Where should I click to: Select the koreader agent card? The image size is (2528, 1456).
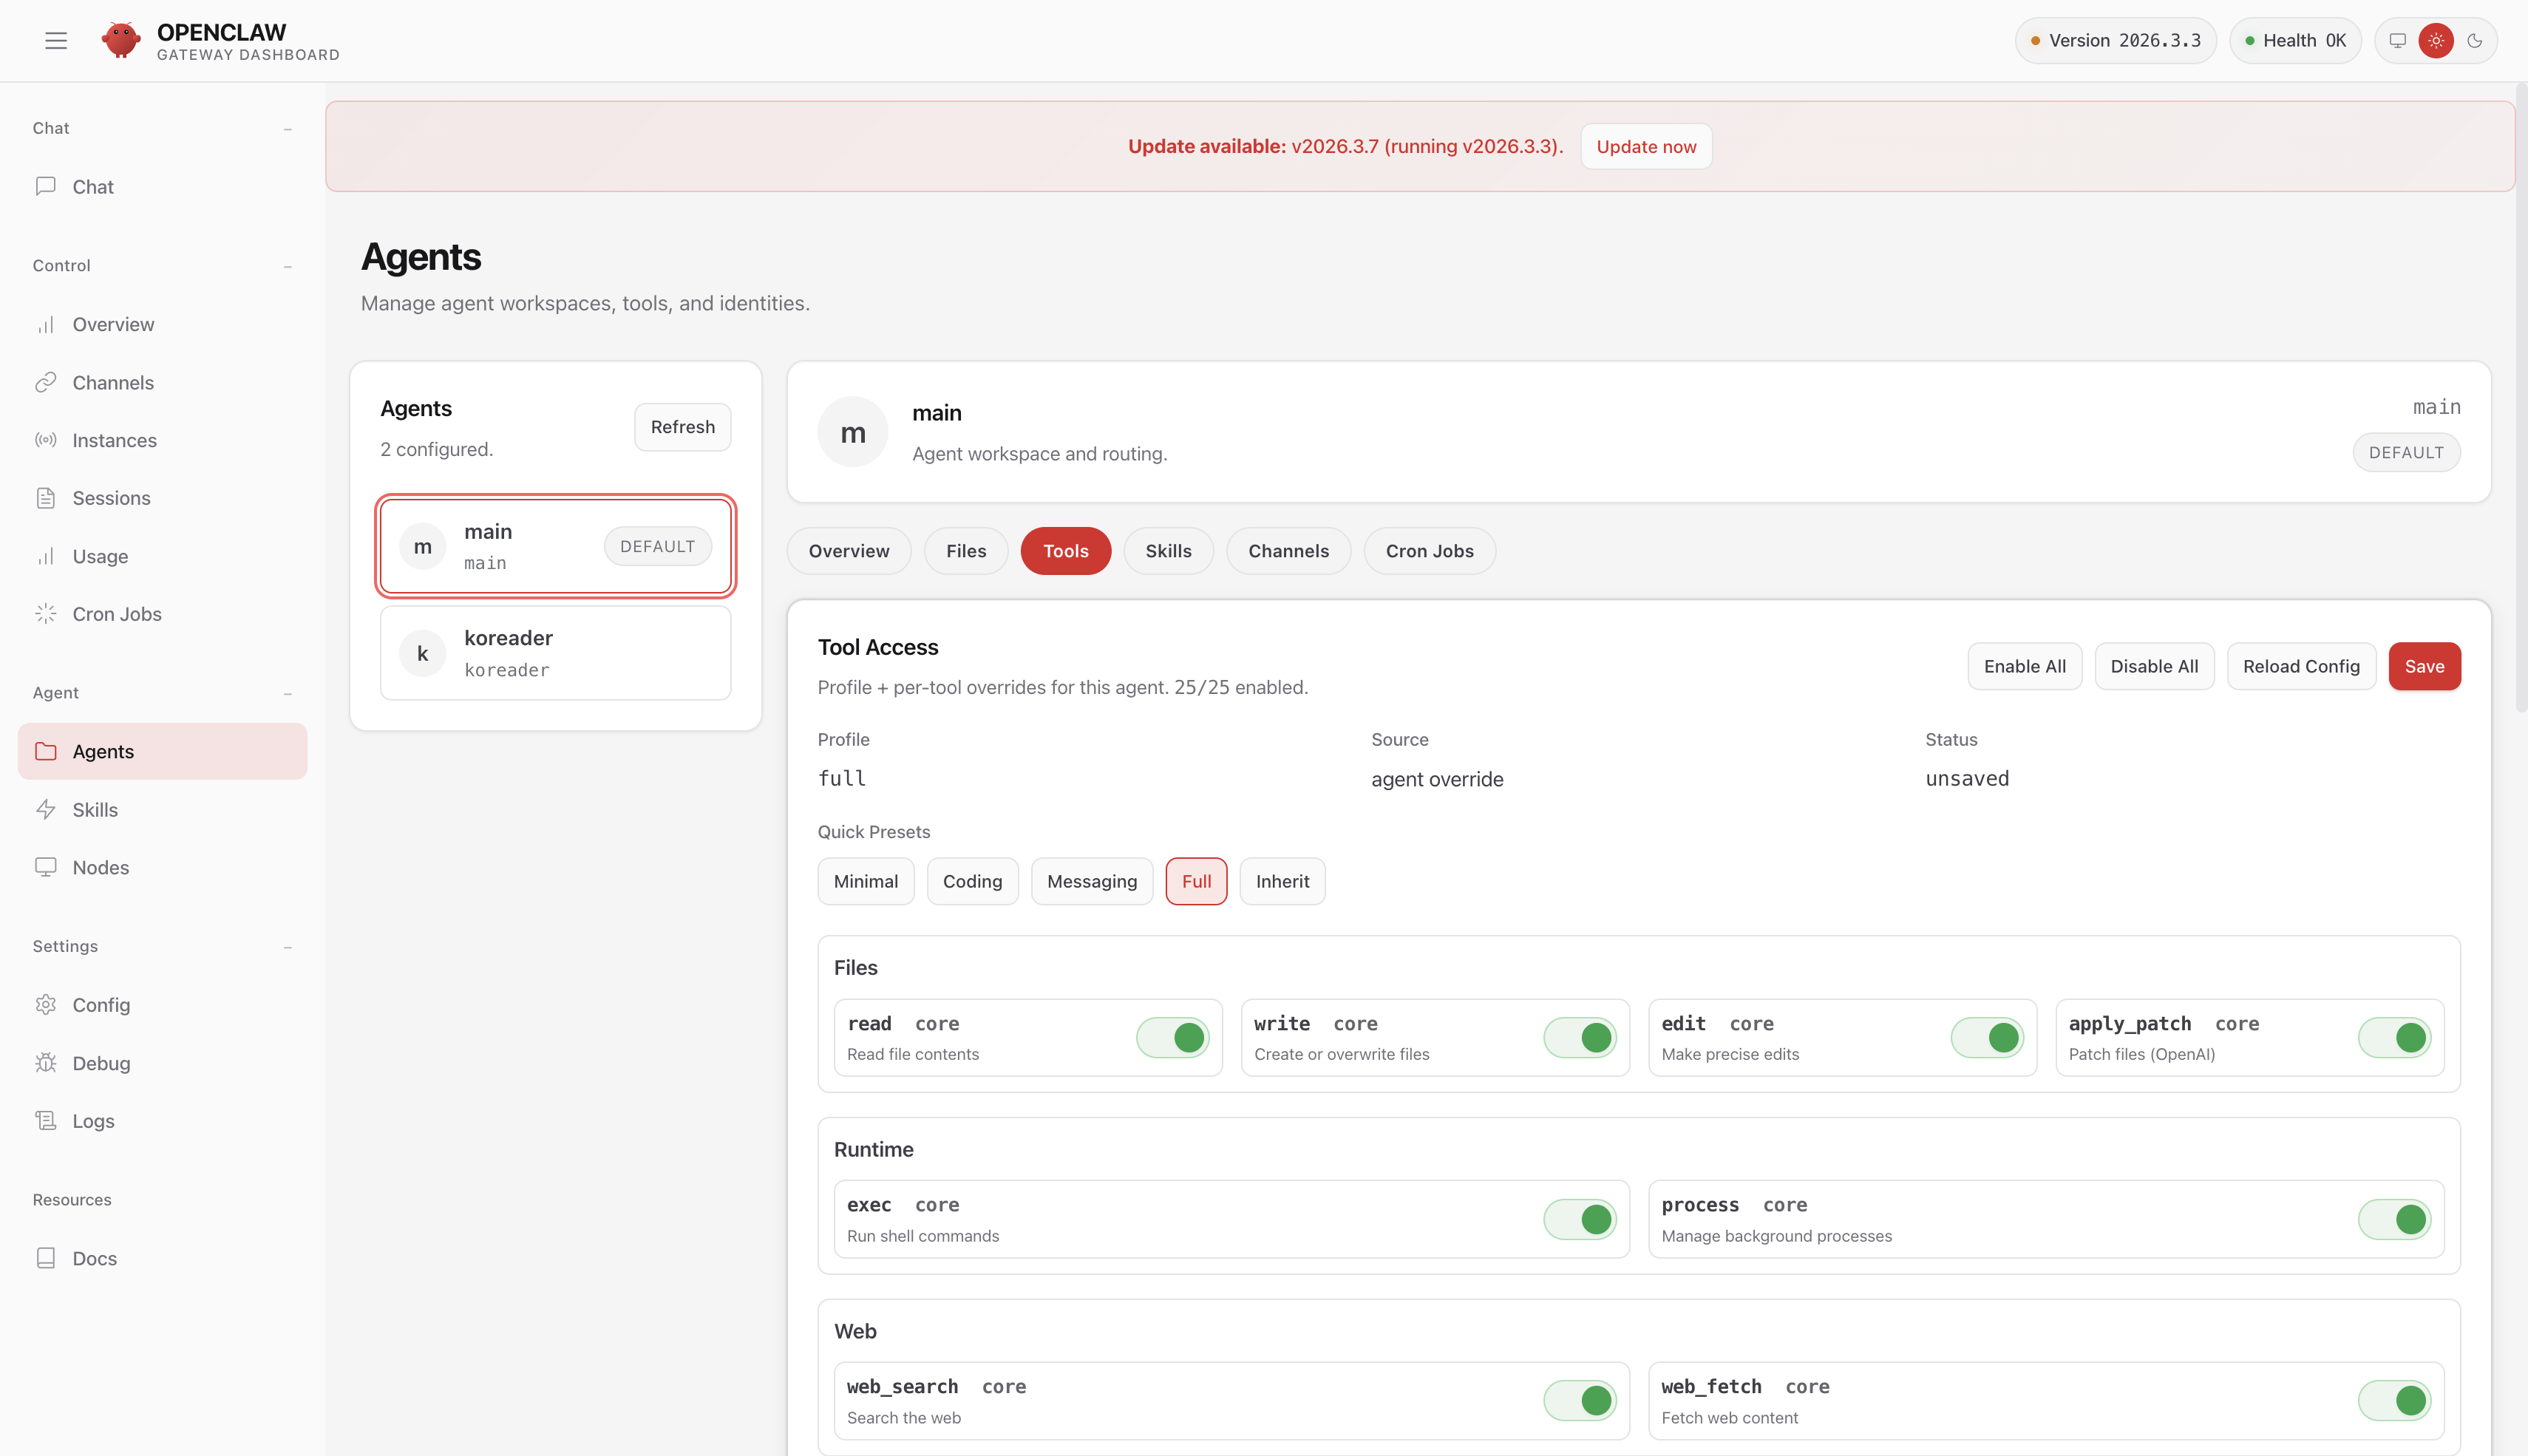coord(555,653)
